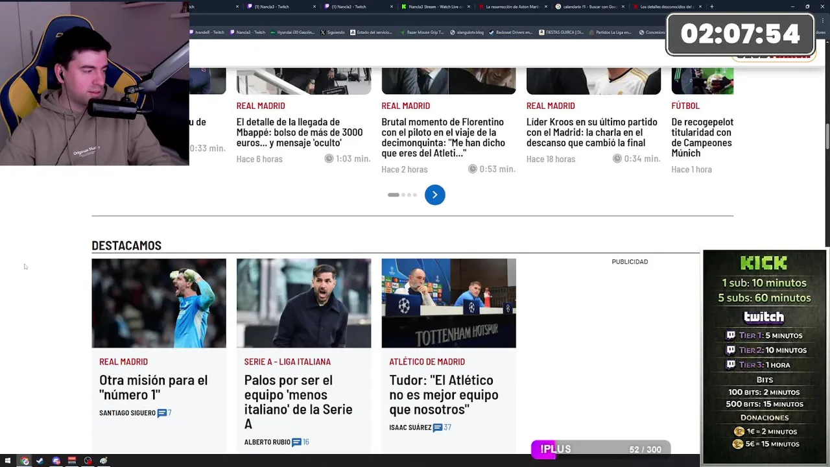Read 'El detalle de la llegada de Mbappé' article
The image size is (830, 467).
[300, 132]
